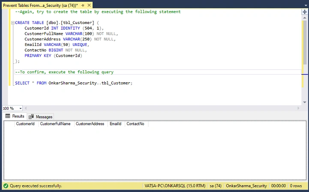309x192 pixels.
Task: Select the ContactNo column header
Action: point(136,124)
